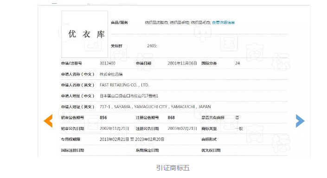Select applicant name 株式会社迅销
Screen dimensions: 327x178
111,74
